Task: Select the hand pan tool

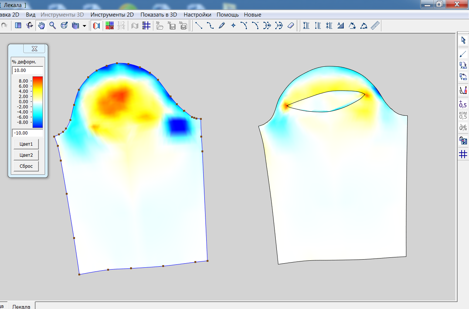Action: 42,25
